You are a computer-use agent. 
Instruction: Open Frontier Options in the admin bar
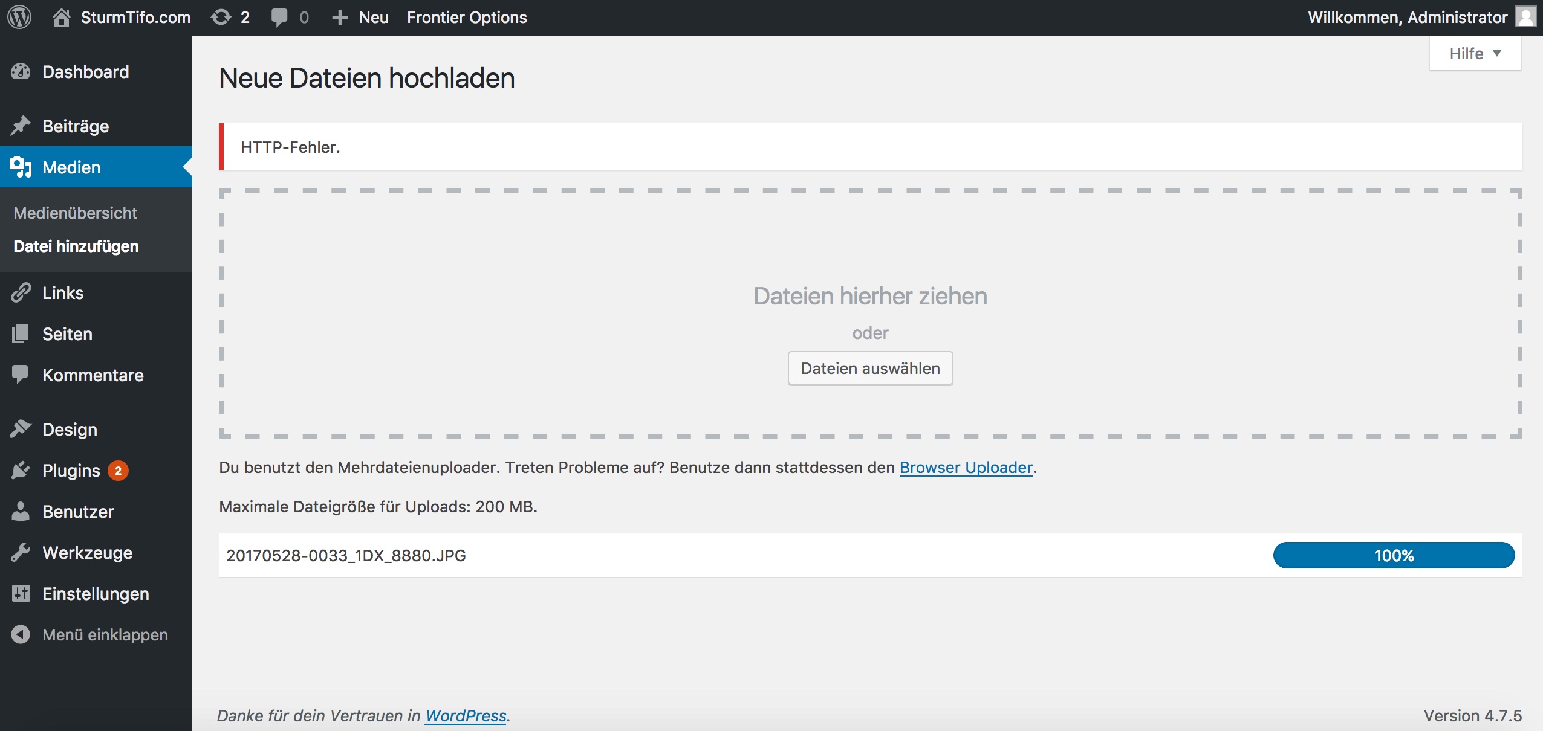(467, 17)
